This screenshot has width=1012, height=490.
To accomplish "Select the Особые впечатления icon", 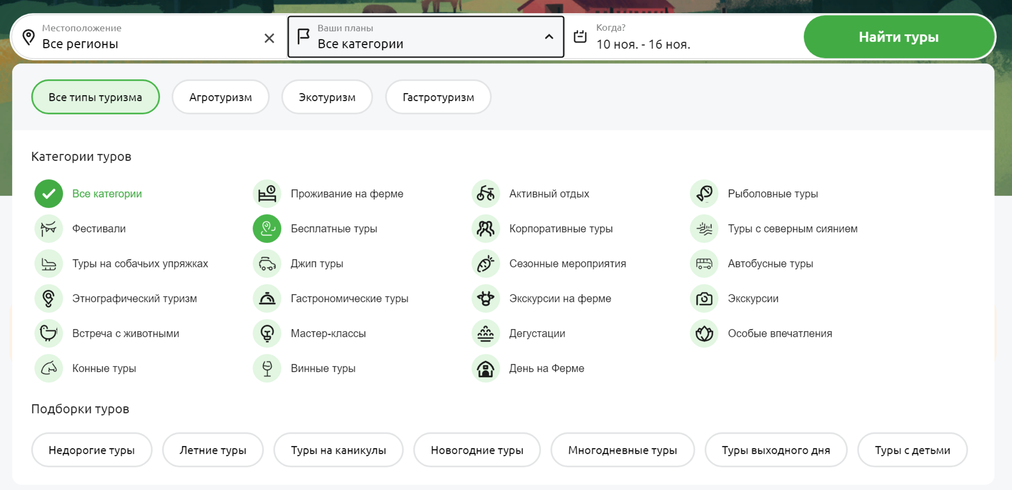I will tap(704, 333).
